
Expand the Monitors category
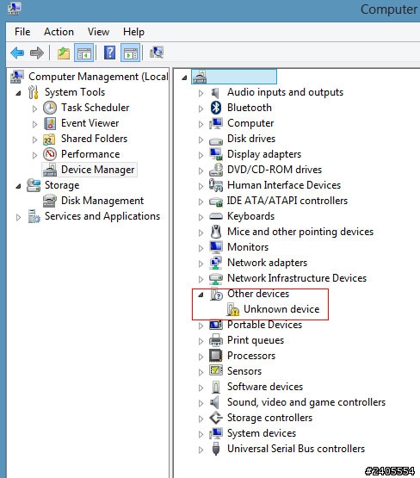tap(201, 248)
